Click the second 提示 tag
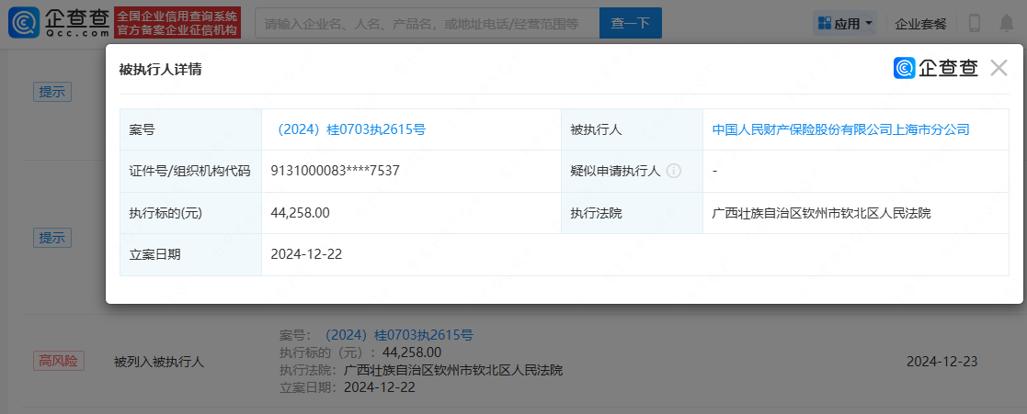Screen dimensions: 1027x414 pyautogui.click(x=52, y=237)
